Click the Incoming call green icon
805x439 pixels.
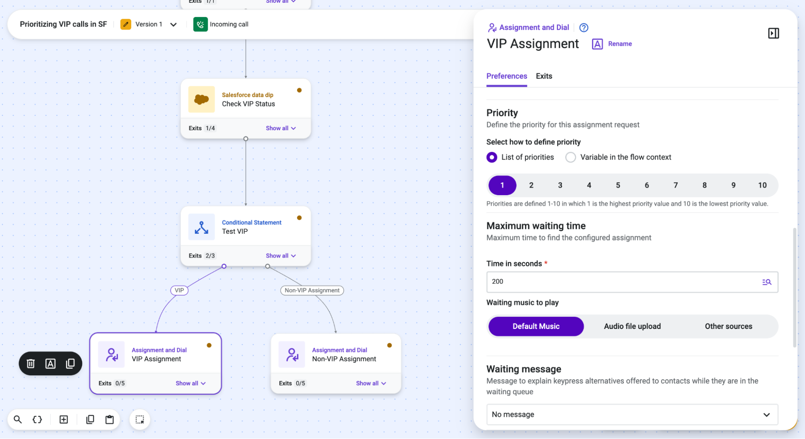(x=200, y=24)
